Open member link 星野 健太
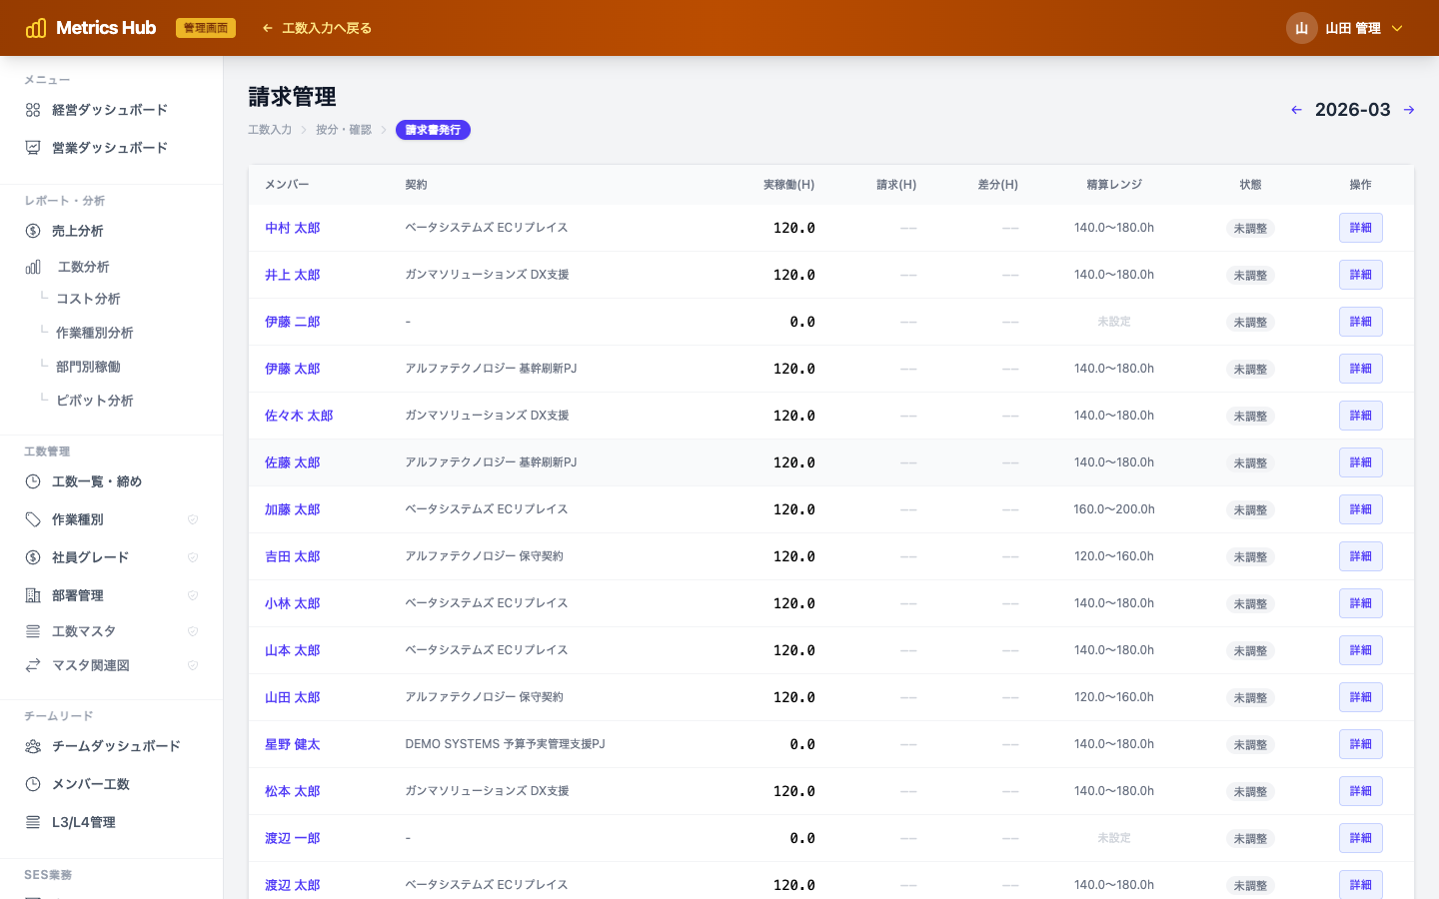The width and height of the screenshot is (1439, 899). click(292, 744)
